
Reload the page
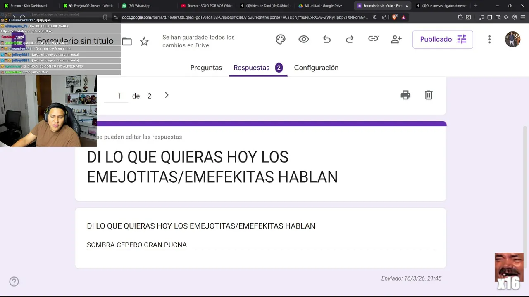[x=23, y=17]
